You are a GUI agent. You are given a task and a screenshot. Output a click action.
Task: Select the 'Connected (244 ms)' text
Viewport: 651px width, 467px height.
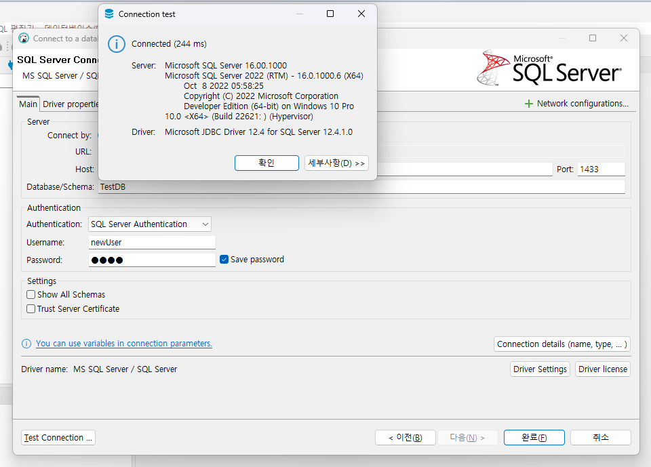click(169, 44)
